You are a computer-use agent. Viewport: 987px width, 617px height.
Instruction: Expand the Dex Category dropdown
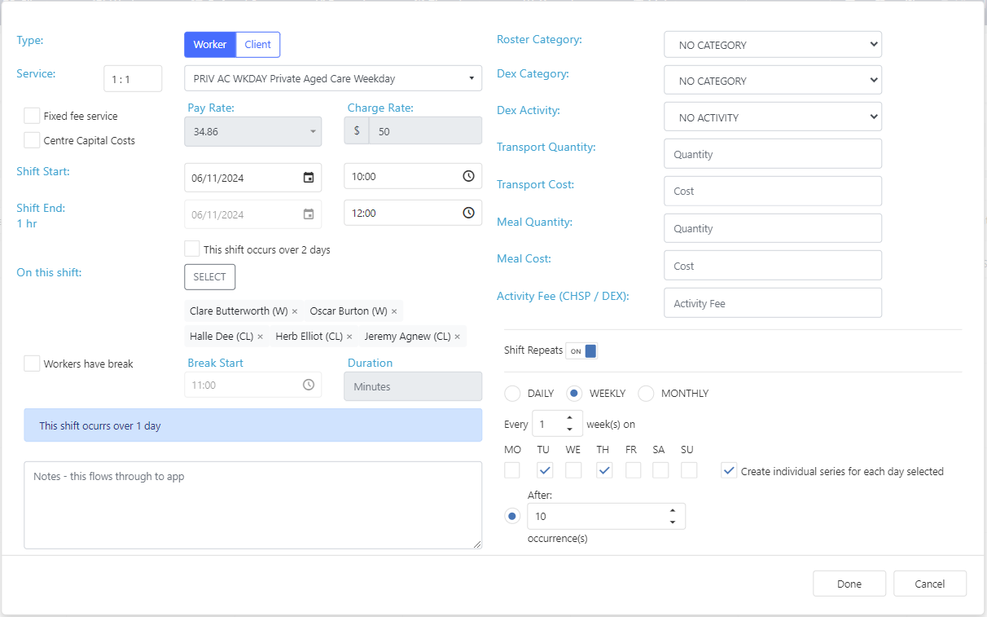click(x=773, y=81)
